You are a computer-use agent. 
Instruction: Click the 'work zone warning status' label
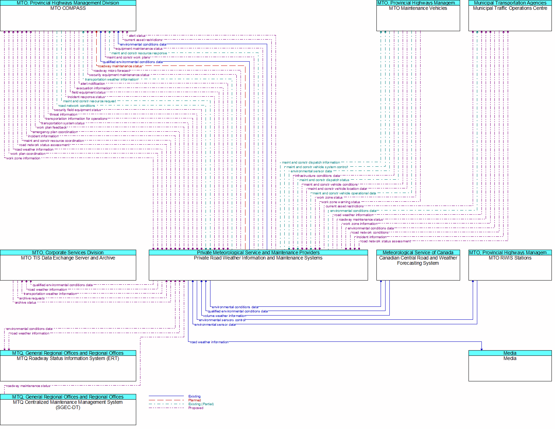[x=340, y=202]
